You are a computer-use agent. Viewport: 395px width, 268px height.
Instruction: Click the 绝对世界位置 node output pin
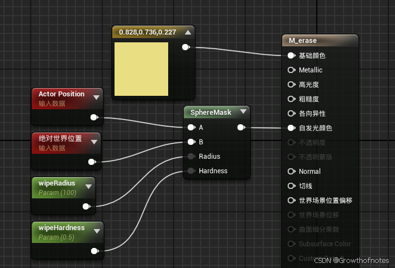click(92, 162)
